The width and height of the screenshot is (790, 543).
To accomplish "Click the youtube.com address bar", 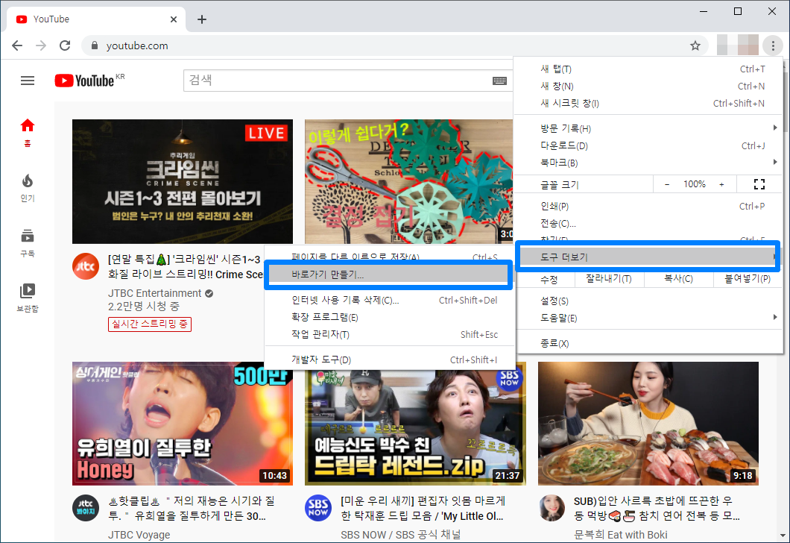I will pyautogui.click(x=394, y=45).
